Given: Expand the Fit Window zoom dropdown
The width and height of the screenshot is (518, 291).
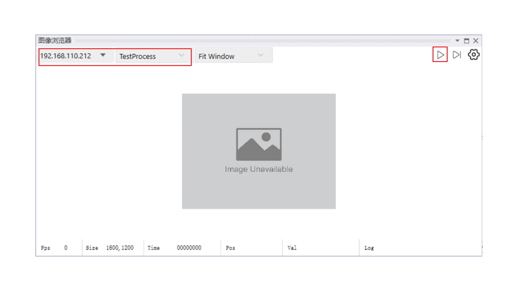Looking at the screenshot, I should coord(260,56).
